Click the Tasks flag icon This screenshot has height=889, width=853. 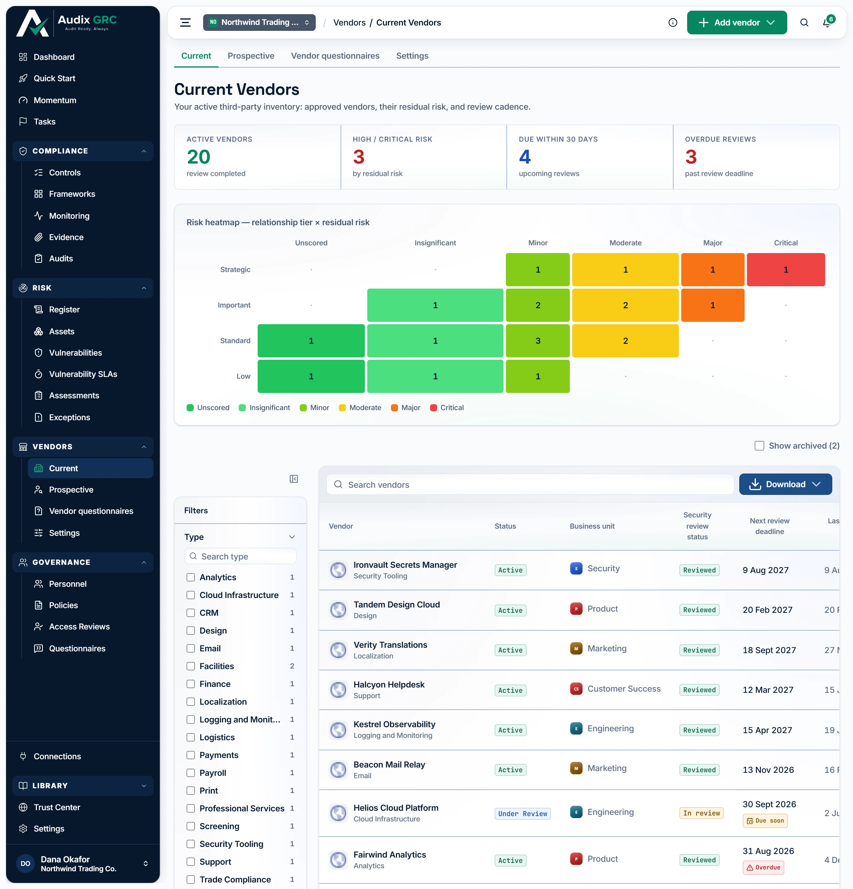coord(23,121)
